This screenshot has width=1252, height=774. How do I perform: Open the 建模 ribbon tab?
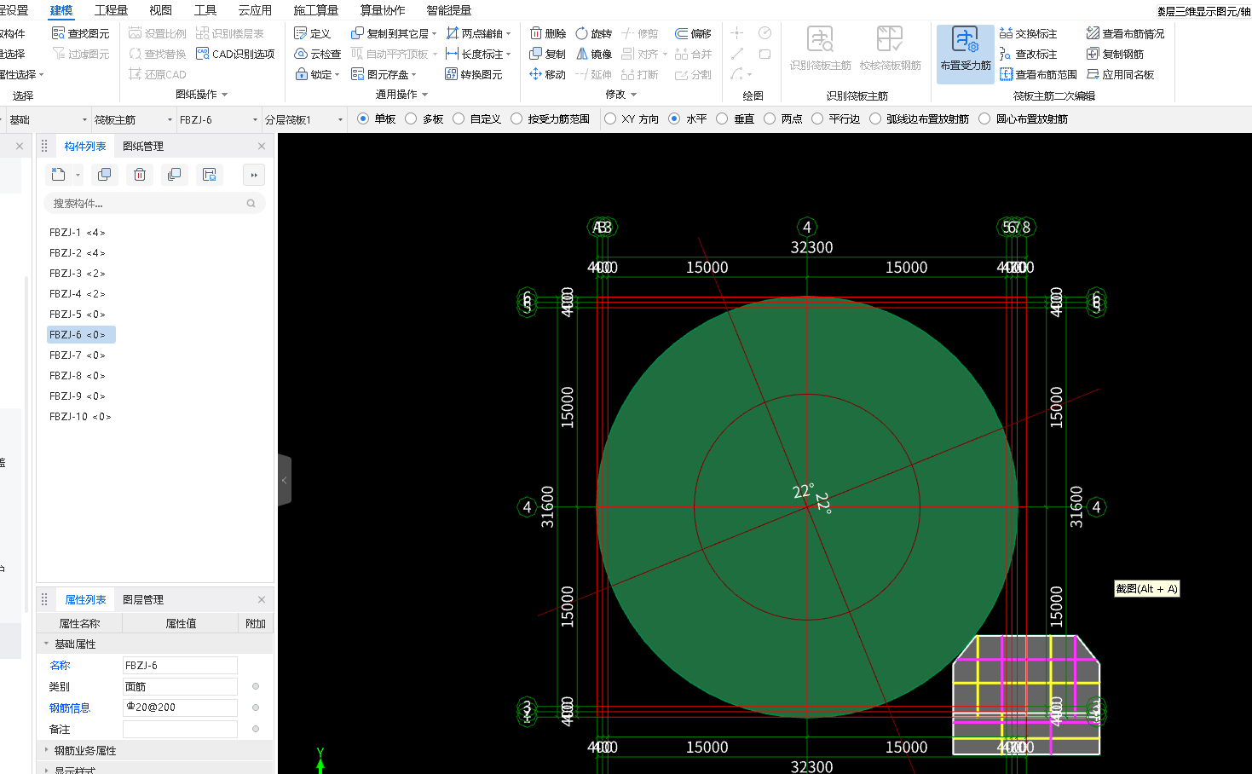tap(61, 10)
